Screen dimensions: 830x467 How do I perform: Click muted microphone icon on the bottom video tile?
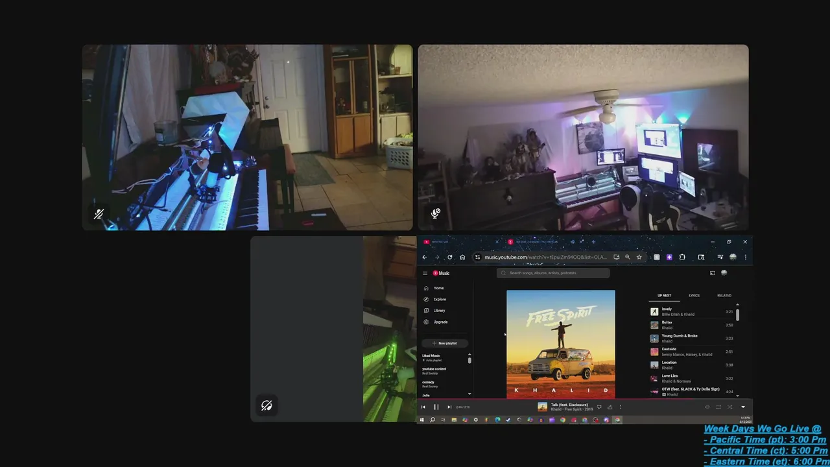point(267,405)
